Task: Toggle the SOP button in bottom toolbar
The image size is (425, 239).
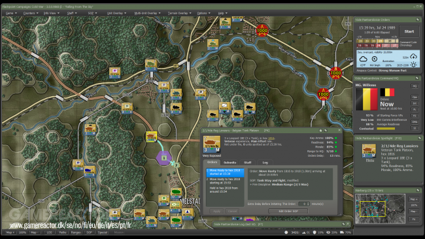Action: coord(89,232)
